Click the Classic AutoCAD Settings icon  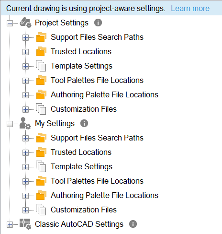pos(25,224)
